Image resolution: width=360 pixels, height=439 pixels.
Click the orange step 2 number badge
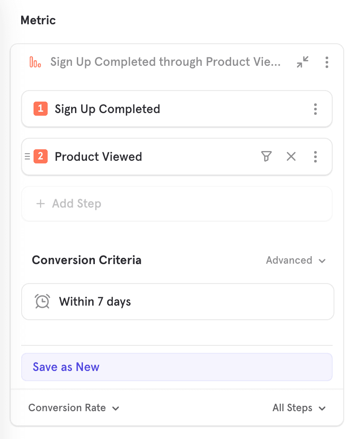(40, 156)
